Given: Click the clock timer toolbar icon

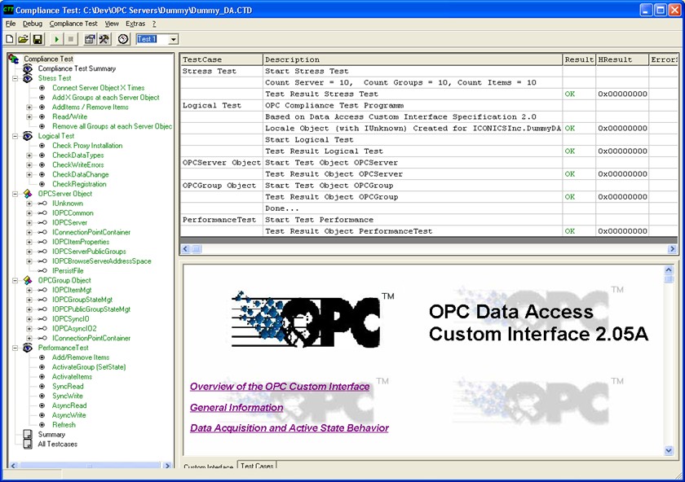Looking at the screenshot, I should (123, 39).
